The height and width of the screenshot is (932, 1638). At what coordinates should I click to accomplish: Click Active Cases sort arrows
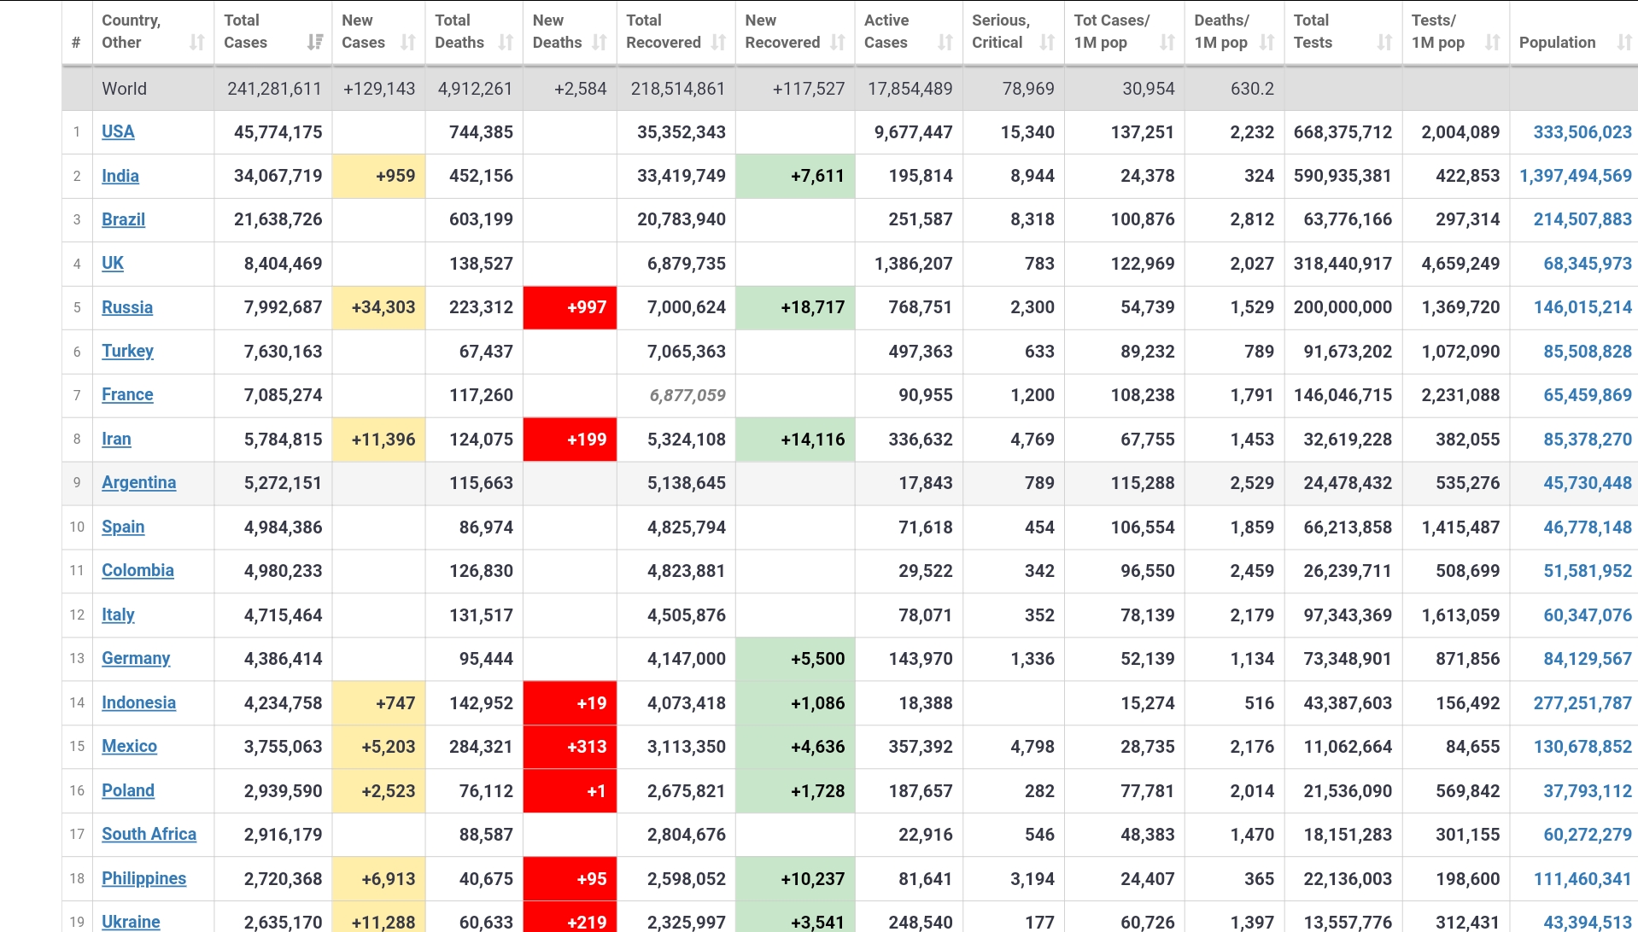tap(945, 42)
